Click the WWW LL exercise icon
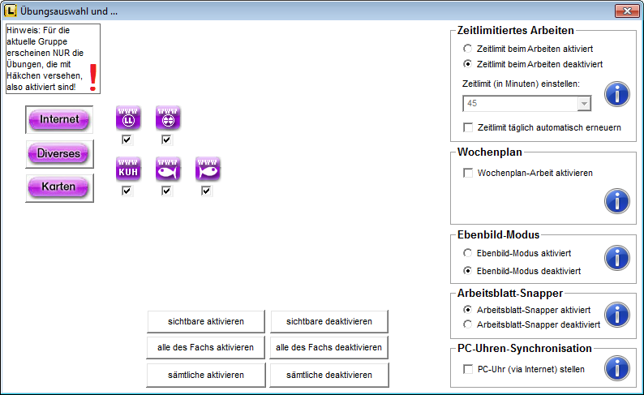 coord(127,118)
